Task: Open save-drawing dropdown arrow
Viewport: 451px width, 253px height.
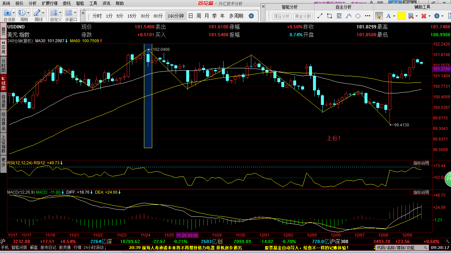Action: [x=416, y=16]
